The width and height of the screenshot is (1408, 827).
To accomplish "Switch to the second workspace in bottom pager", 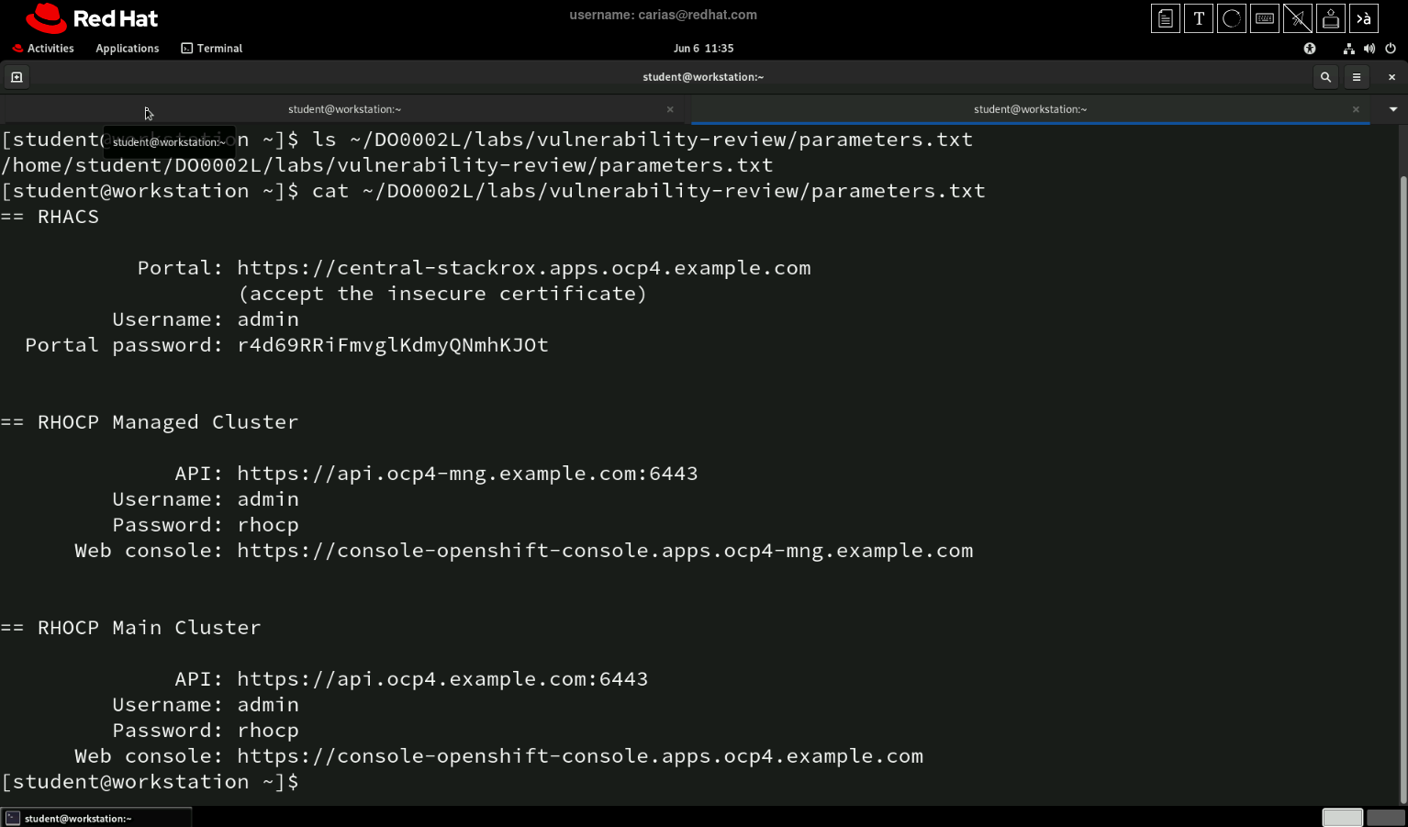I will pyautogui.click(x=1386, y=818).
